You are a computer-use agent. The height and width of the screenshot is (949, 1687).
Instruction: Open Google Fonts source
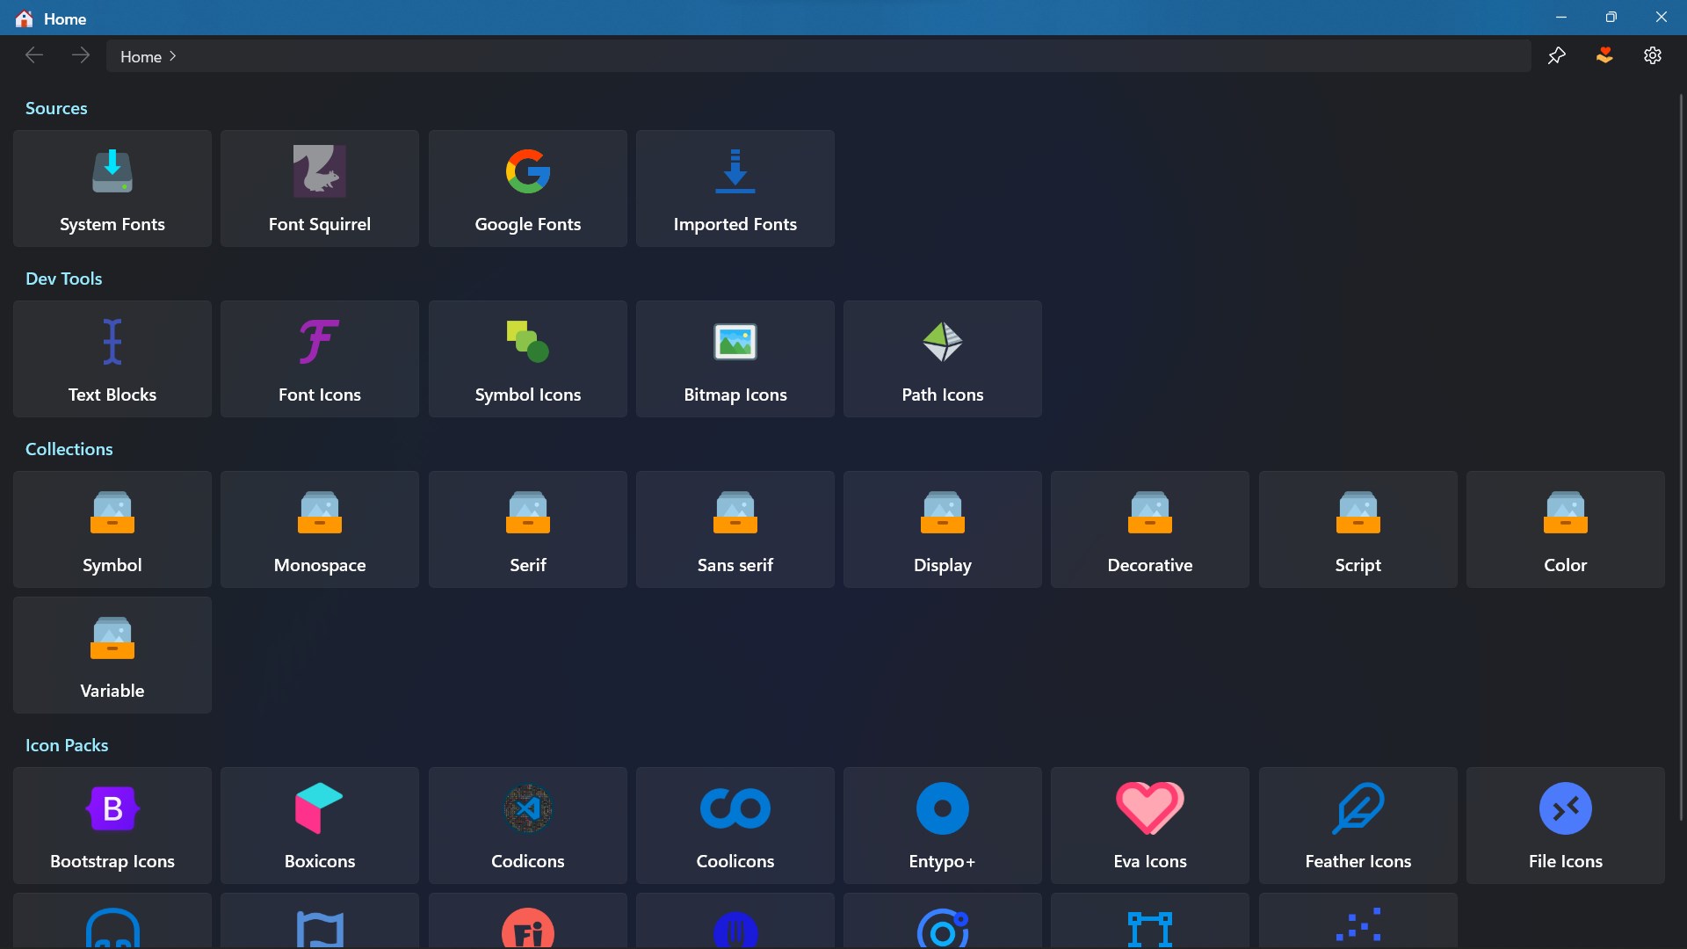(527, 188)
